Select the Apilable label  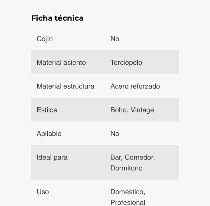(49, 134)
